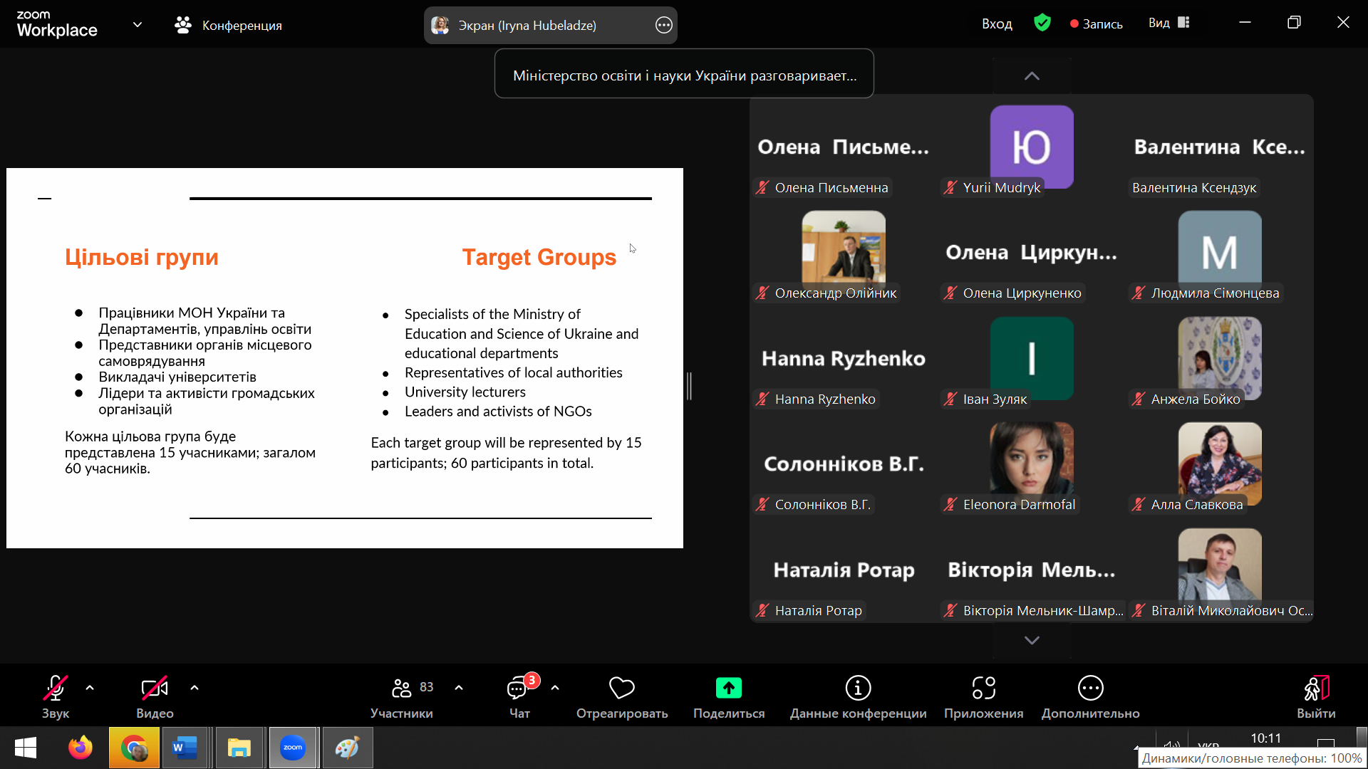Viewport: 1368px width, 769px height.
Task: Toggle the View layout button
Action: pos(1168,23)
